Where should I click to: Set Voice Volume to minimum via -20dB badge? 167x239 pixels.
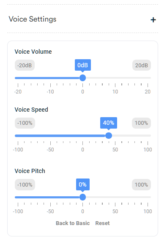[x=25, y=65]
